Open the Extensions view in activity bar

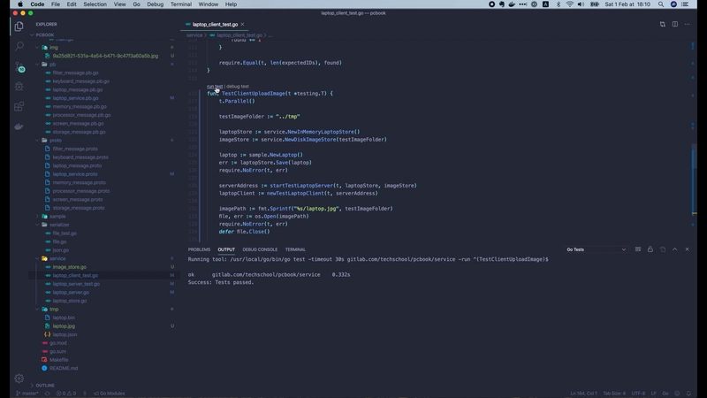point(19,106)
